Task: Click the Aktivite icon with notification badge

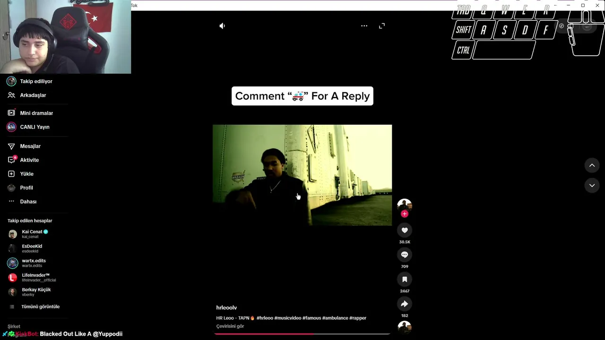Action: (12, 160)
